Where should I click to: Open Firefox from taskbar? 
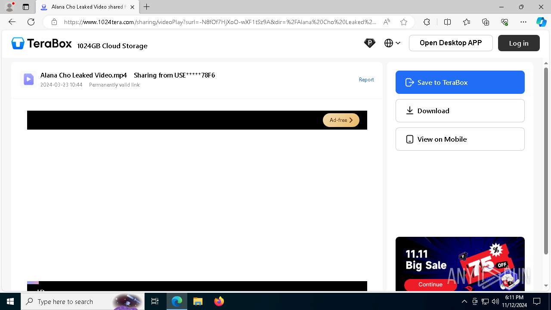(219, 301)
